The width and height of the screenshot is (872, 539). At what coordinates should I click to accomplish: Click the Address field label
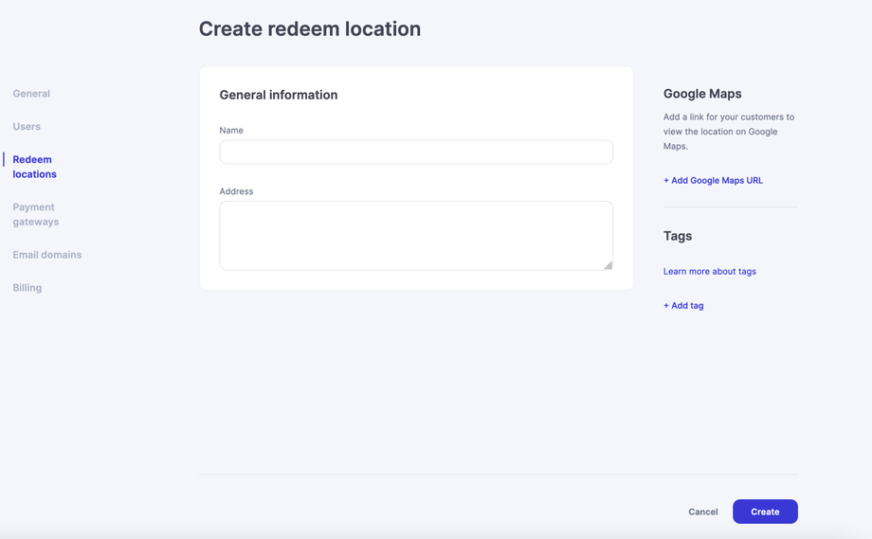(x=236, y=191)
